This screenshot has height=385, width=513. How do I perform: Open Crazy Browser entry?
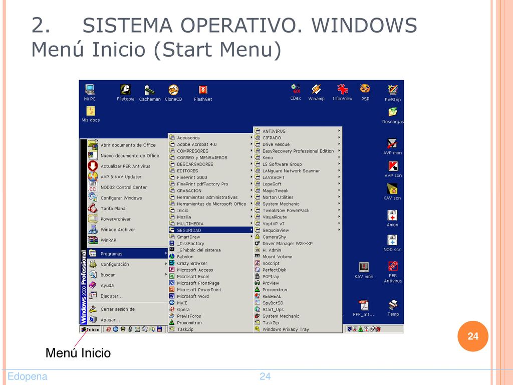[211, 263]
